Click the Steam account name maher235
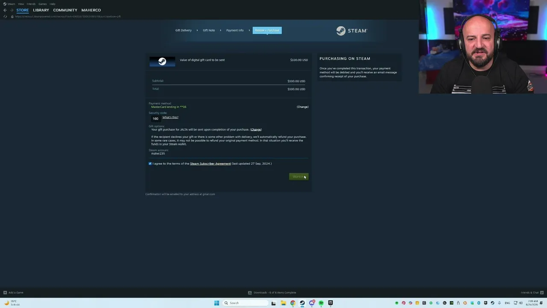The width and height of the screenshot is (547, 308). (158, 154)
